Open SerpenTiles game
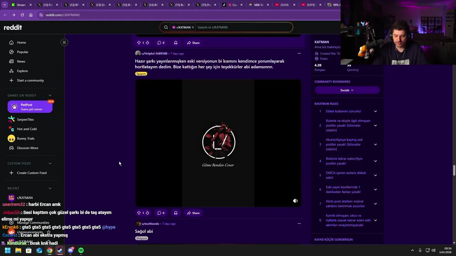The height and width of the screenshot is (256, 456). pos(25,119)
